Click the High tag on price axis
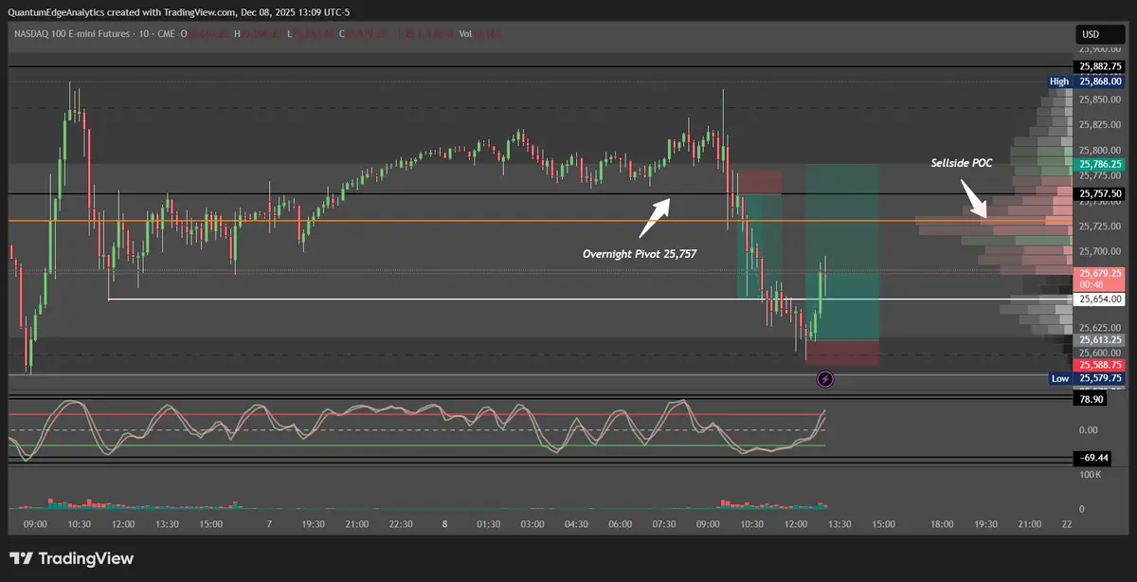Image resolution: width=1137 pixels, height=582 pixels. [1059, 82]
